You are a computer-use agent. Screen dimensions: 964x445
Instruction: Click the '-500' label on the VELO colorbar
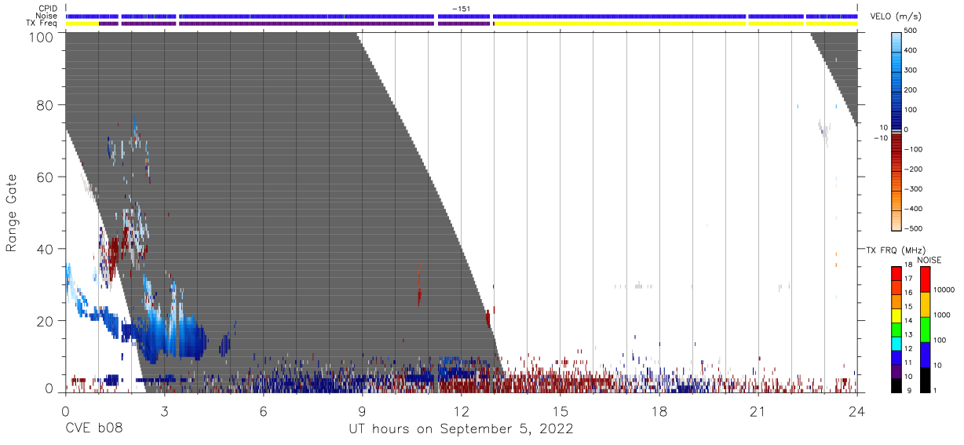pyautogui.click(x=914, y=228)
